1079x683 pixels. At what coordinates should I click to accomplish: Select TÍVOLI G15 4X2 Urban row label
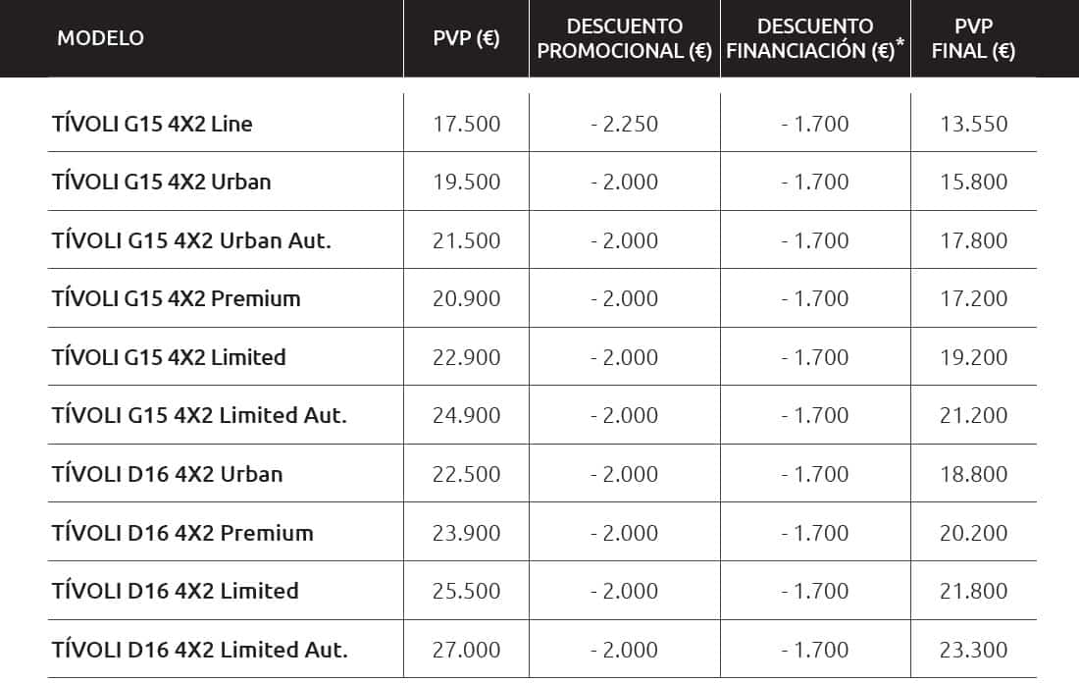tap(161, 182)
